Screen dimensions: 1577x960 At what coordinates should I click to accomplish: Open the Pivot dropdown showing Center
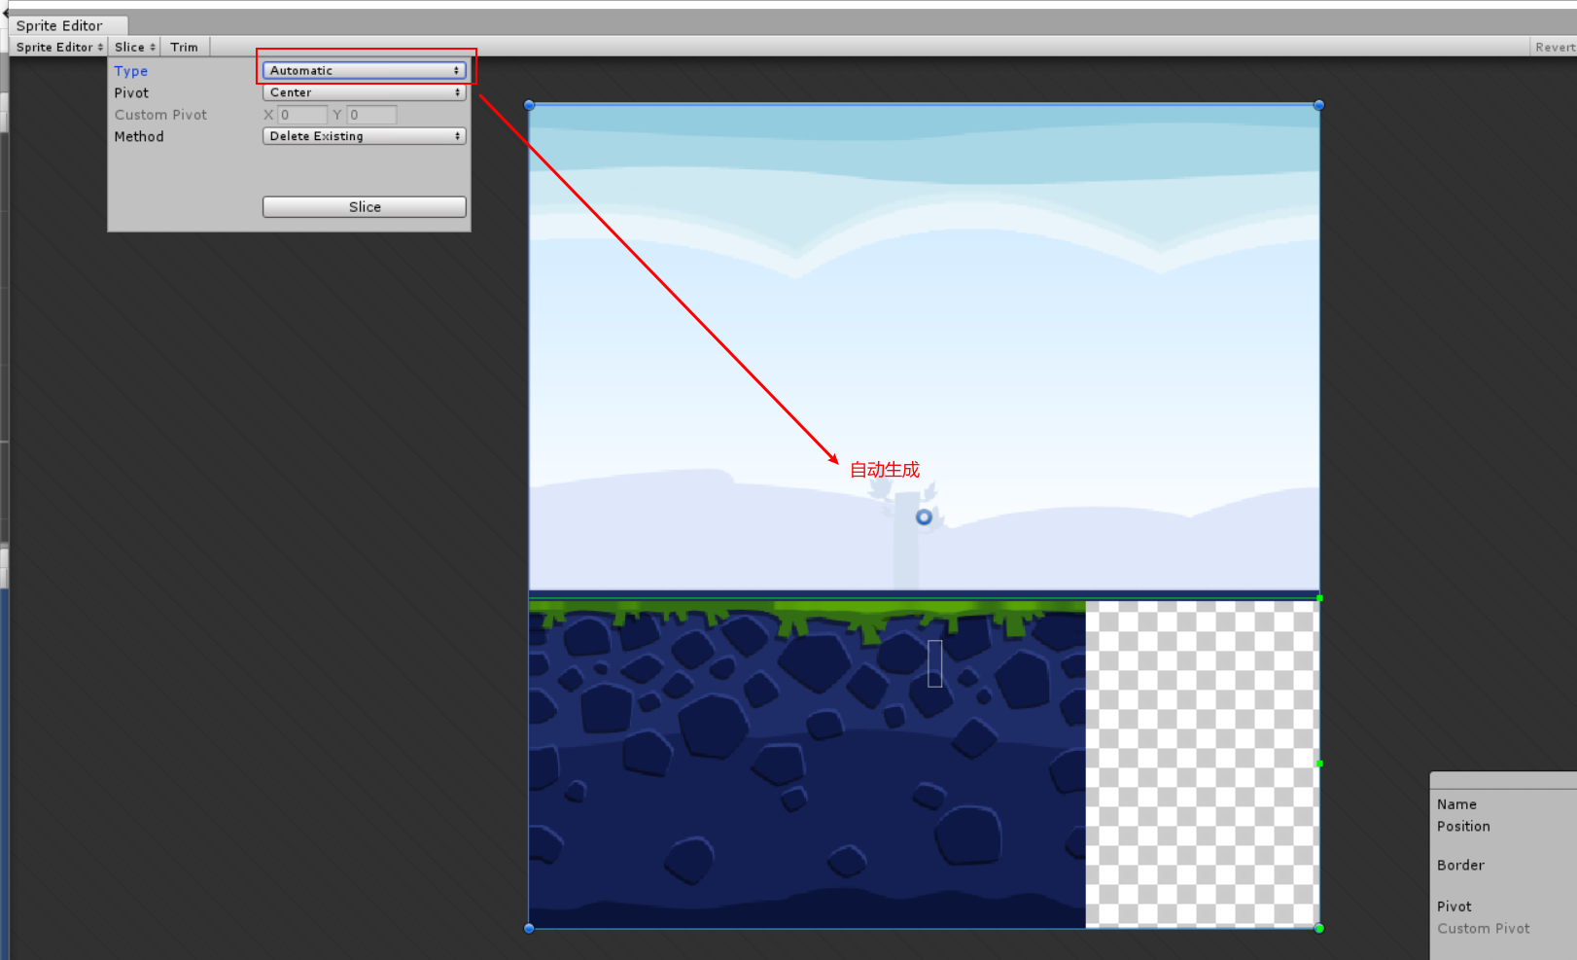tap(364, 91)
